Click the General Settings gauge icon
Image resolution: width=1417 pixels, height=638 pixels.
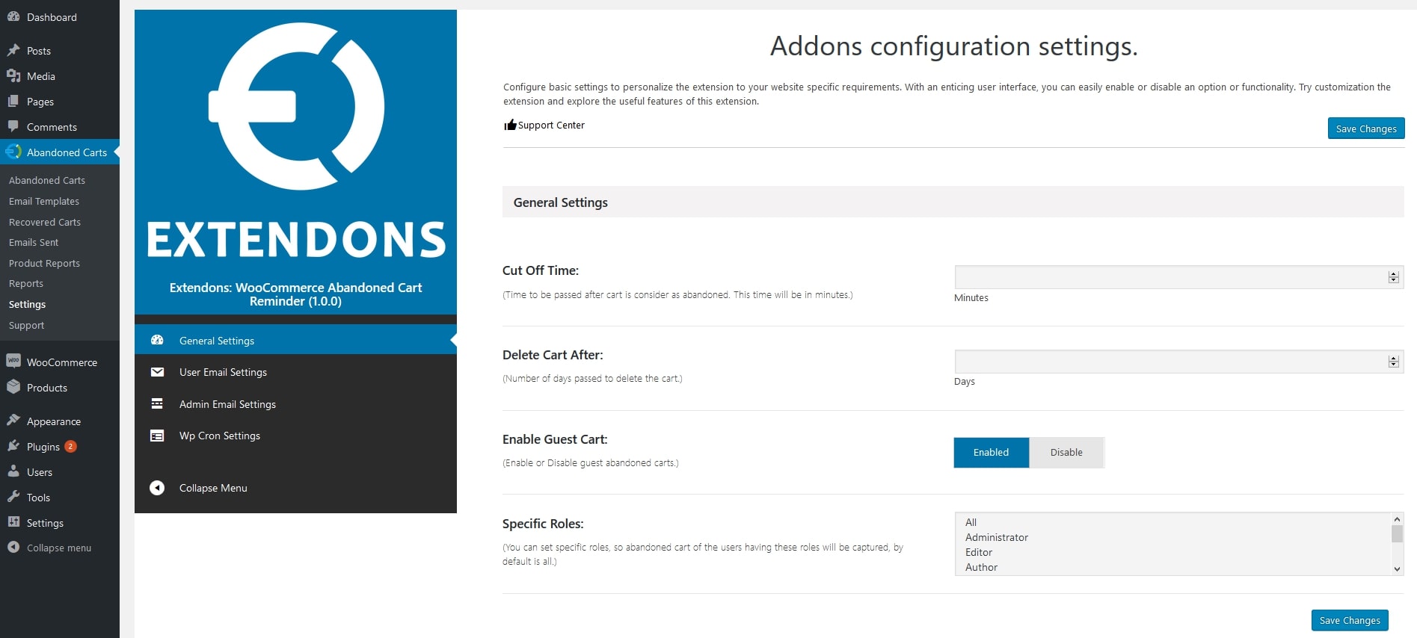[157, 340]
